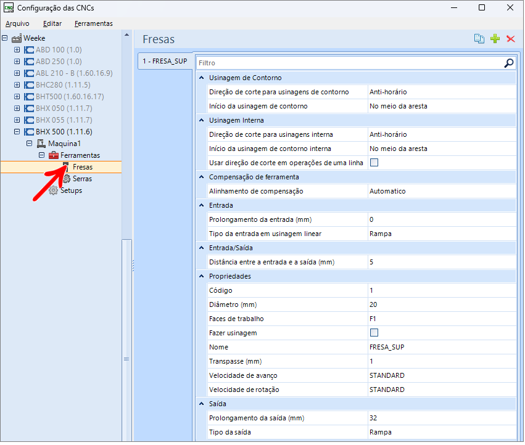Select the '1 - FRESA_SUP' tab

(x=165, y=62)
